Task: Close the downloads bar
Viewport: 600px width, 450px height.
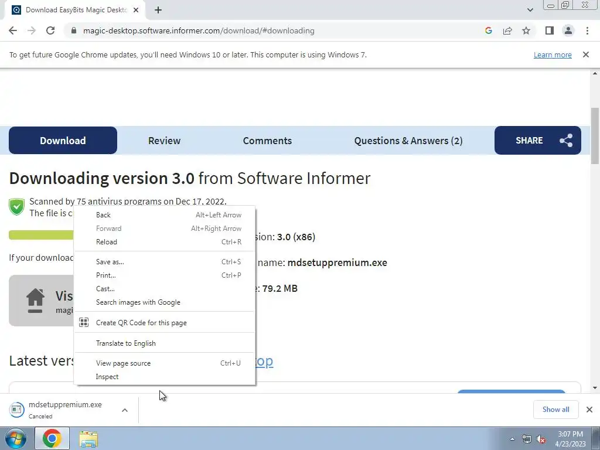Action: point(589,410)
